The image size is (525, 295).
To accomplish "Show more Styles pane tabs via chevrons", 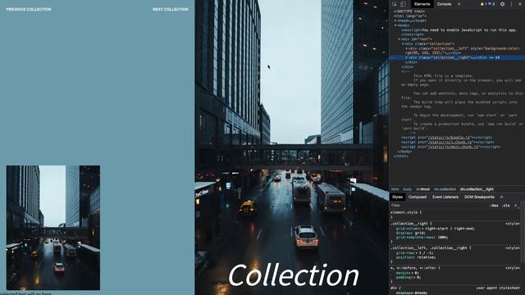I will tap(501, 197).
